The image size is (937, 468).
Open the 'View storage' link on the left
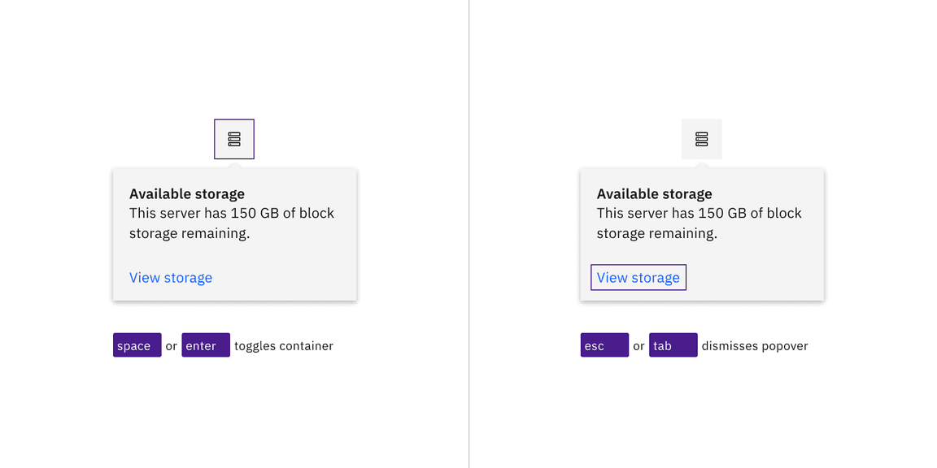coord(171,277)
